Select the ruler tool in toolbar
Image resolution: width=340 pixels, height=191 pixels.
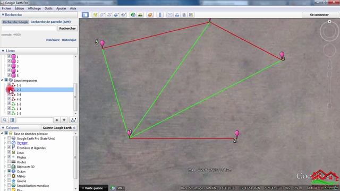pos(160,14)
